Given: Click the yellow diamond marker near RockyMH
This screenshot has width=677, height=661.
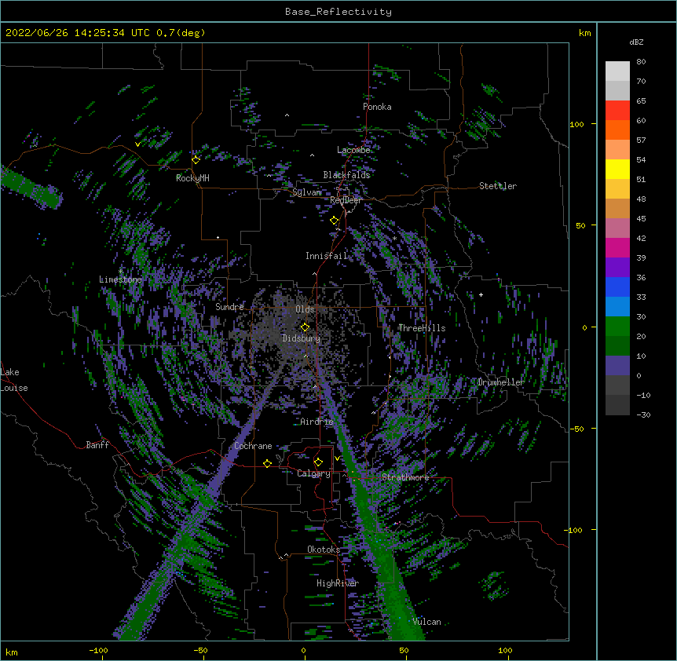Looking at the screenshot, I should [196, 159].
